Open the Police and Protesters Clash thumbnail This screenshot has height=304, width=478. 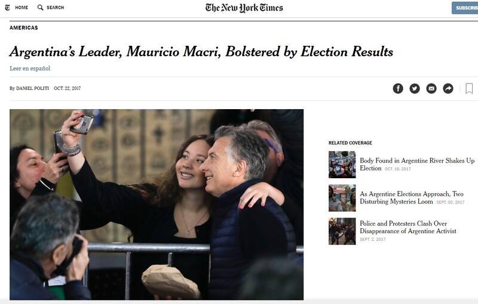point(342,231)
